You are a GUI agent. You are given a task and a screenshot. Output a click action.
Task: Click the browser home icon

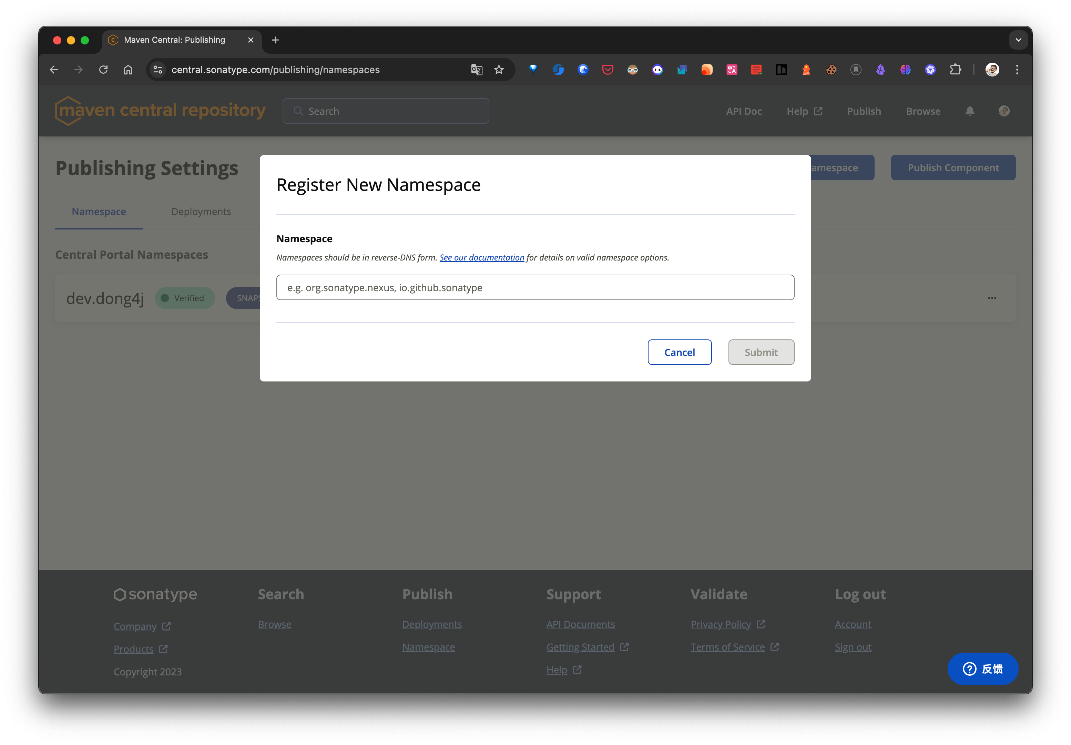click(128, 70)
